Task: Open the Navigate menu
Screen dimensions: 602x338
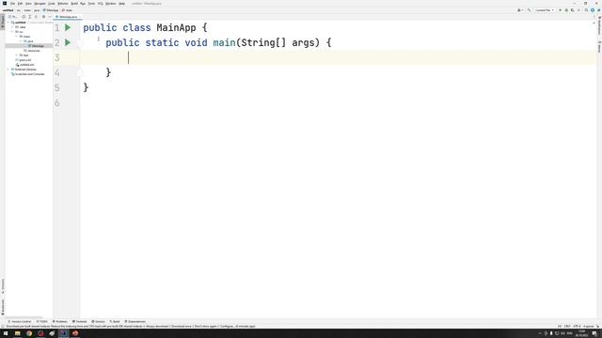Action: click(40, 4)
